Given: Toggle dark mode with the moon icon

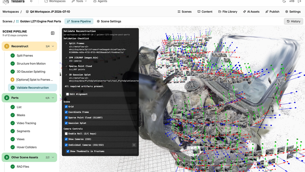Looking at the screenshot, I should [x=284, y=1].
